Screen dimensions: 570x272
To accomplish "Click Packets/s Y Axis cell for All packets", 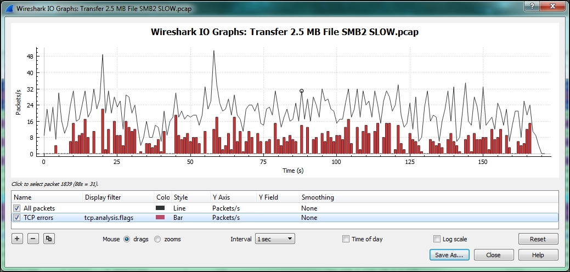I will coord(226,208).
